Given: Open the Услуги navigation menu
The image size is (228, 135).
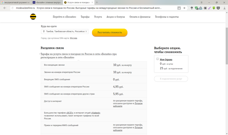Looking at the screenshot, I should tap(98, 17).
